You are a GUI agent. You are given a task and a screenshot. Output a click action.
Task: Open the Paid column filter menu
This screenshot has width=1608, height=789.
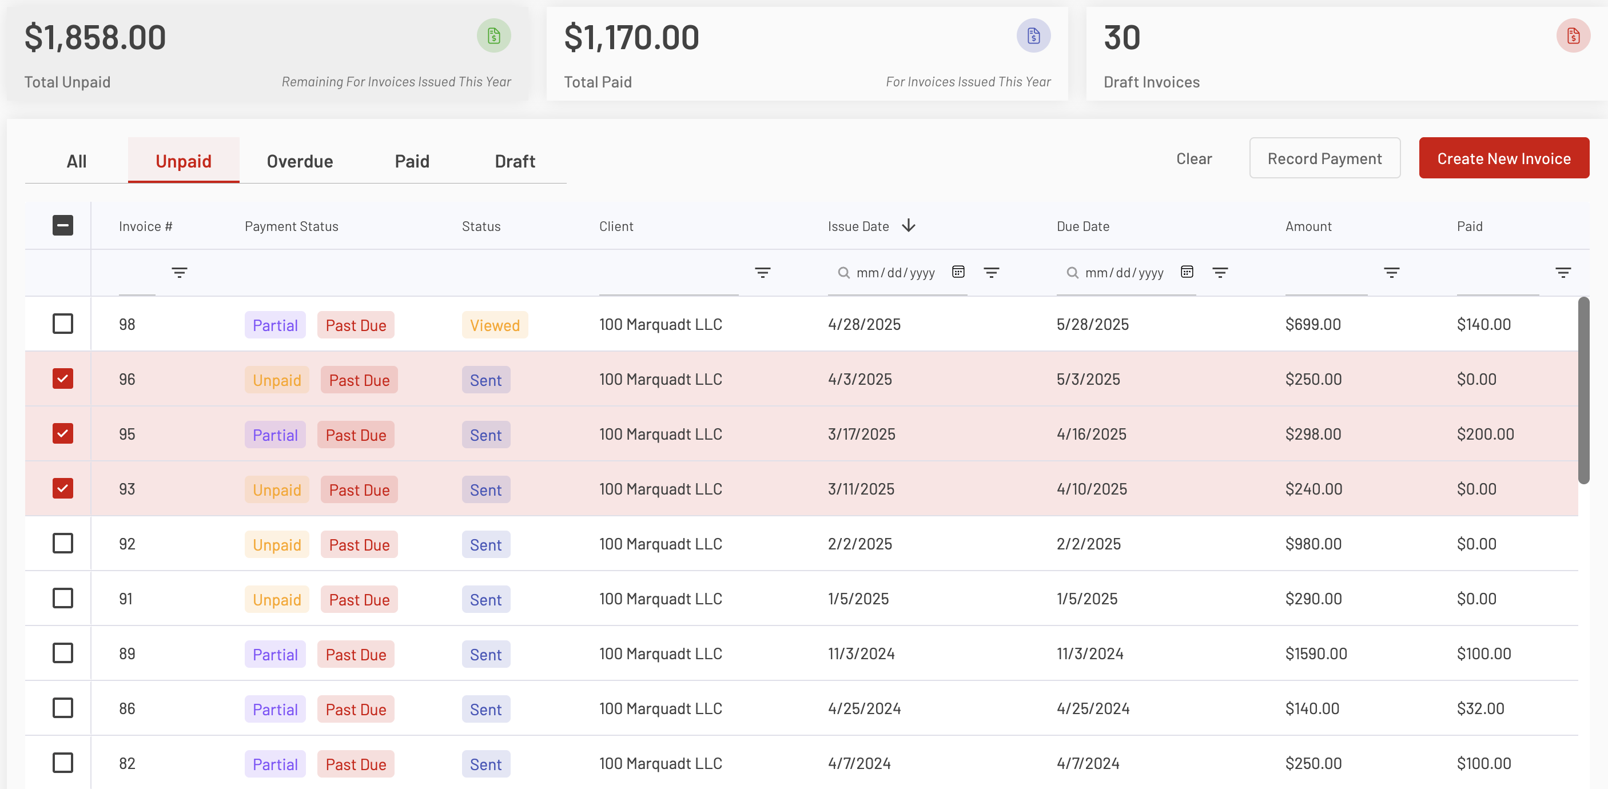[1562, 273]
